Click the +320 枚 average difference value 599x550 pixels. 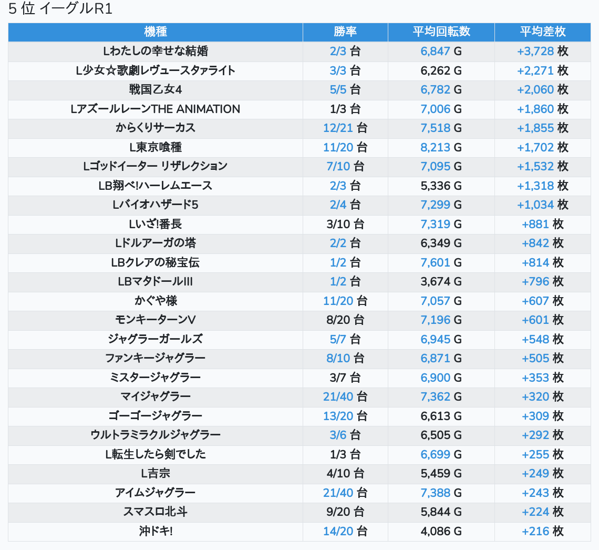tap(542, 397)
